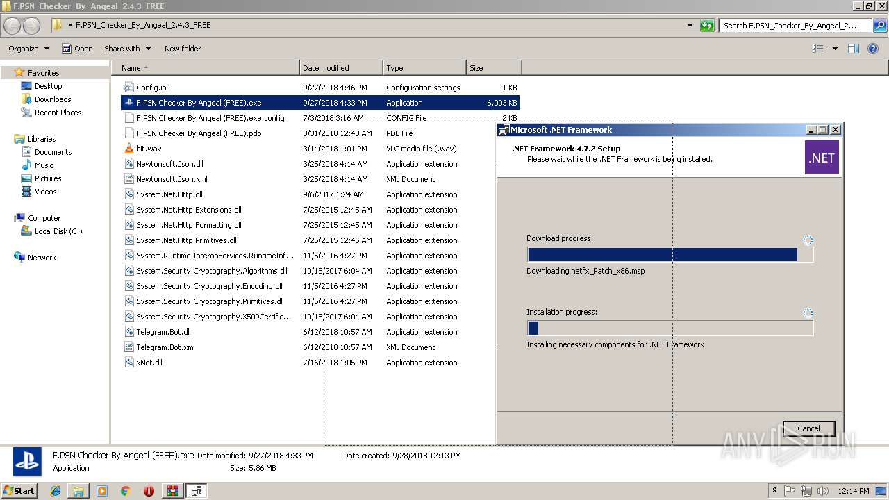889x500 pixels.
Task: Expand the address bar history dropdown arrow
Action: [690, 26]
